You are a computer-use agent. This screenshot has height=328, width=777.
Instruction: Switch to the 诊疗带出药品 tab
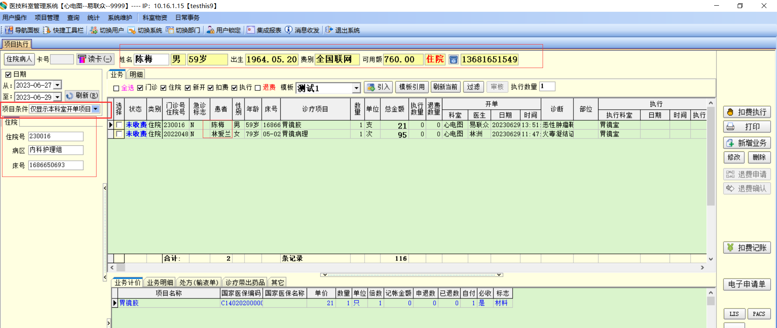[245, 283]
